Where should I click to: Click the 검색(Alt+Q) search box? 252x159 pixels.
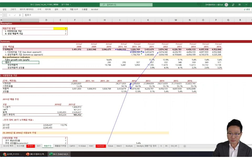point(126,5)
